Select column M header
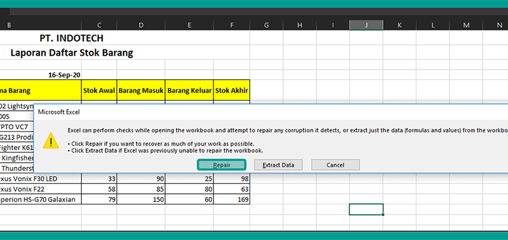The width and height of the screenshot is (508, 240). point(466,25)
